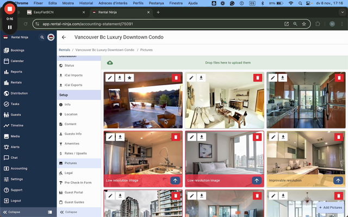Pause the screen recording
Image resolution: width=348 pixels, height=217 pixels.
tap(10, 27)
